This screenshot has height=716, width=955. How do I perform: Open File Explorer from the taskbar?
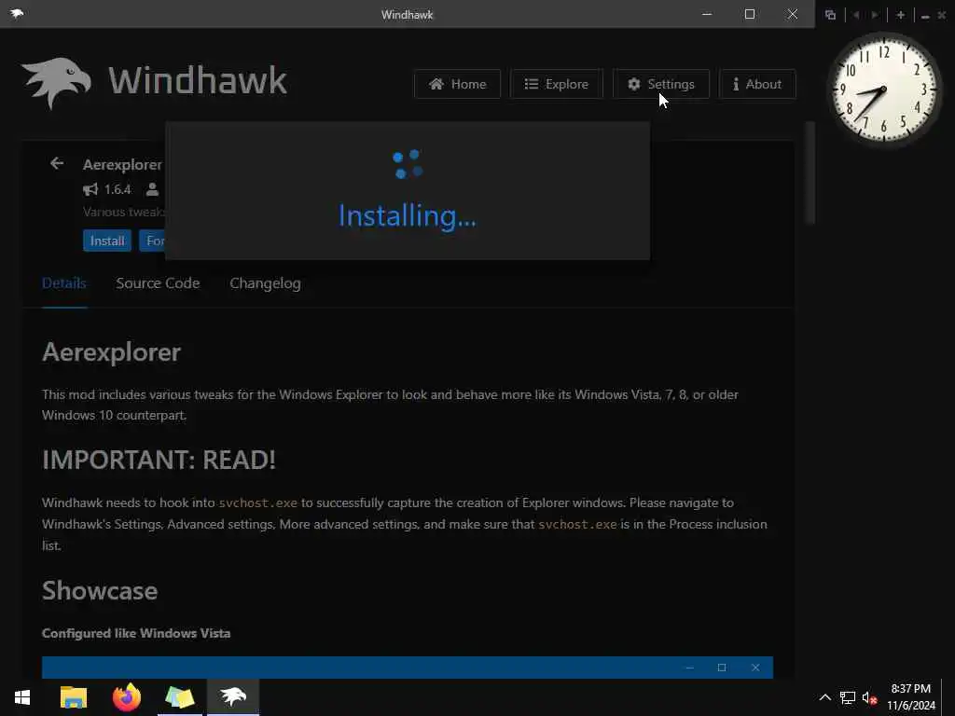tap(74, 697)
